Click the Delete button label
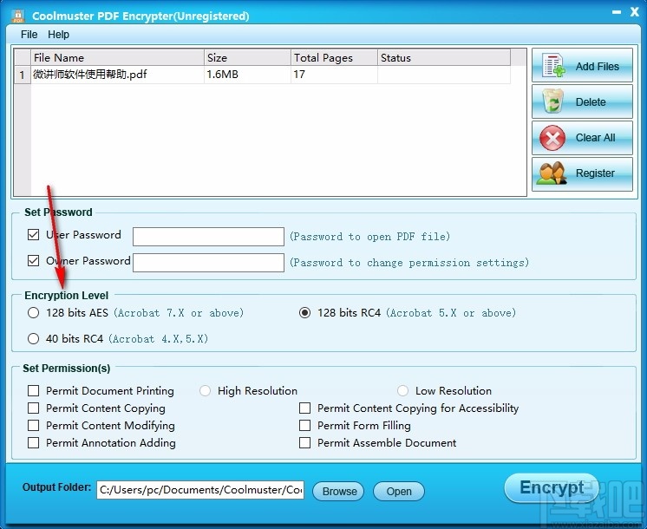647x529 pixels. 591,101
